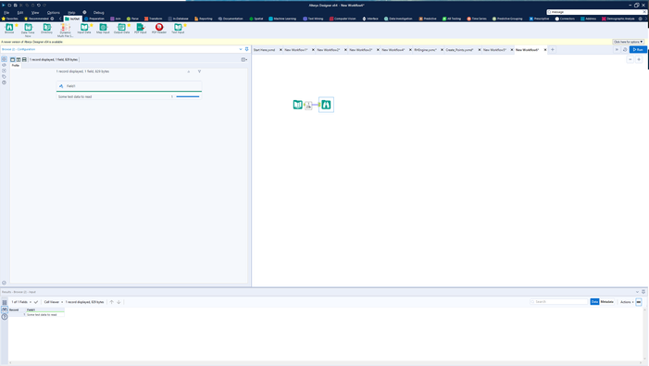The width and height of the screenshot is (649, 366).
Task: Open the 1 of 1 Fields dropdown
Action: point(21,302)
